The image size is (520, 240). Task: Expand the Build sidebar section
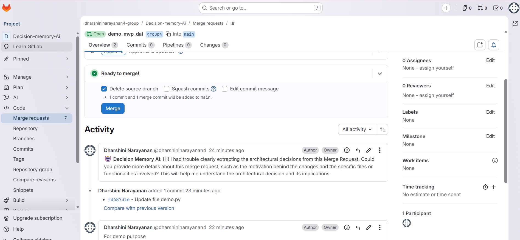36,200
